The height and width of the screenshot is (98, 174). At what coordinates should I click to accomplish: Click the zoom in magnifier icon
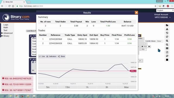click(167, 41)
